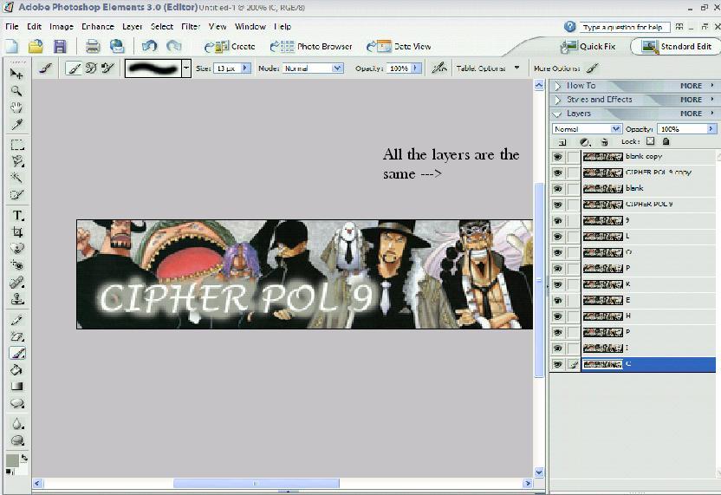
Task: Toggle visibility of the 'CIPHER POL 9' layer
Action: tap(557, 205)
